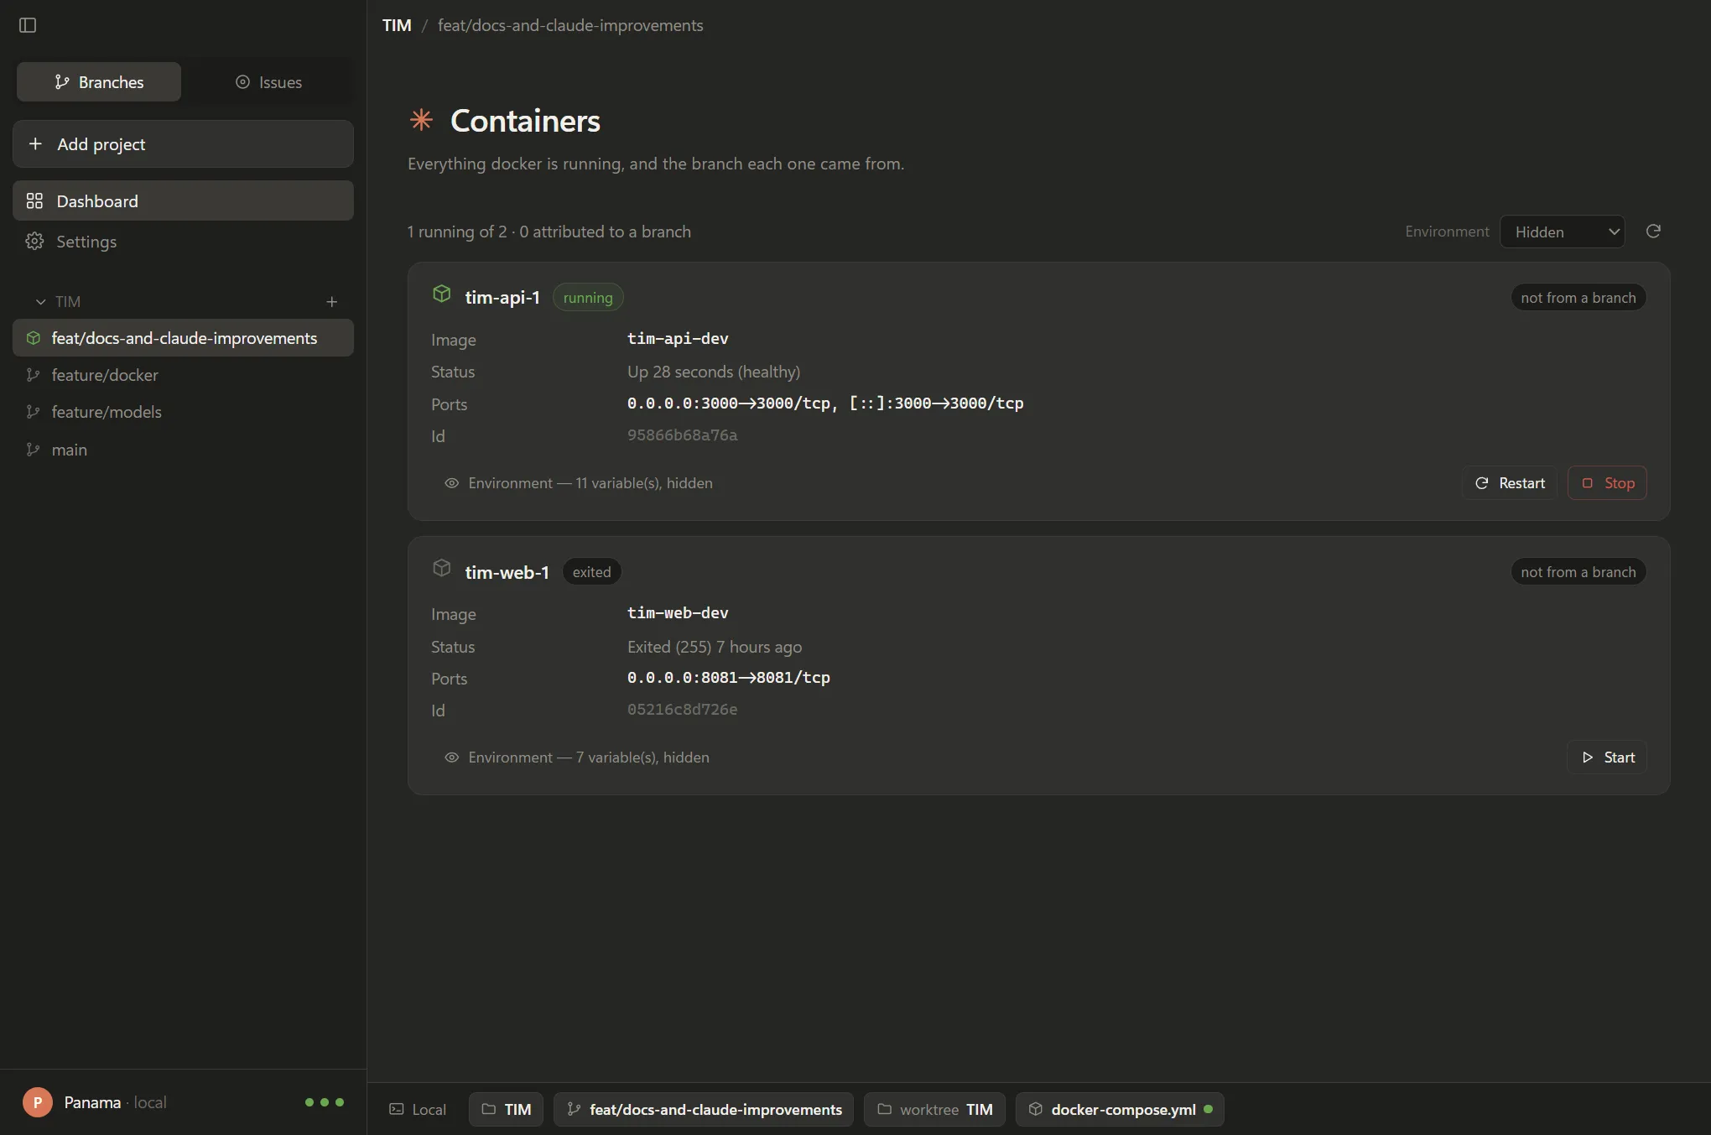Click feat/docs-and-claude-improvements in the breadcrumb

point(570,25)
